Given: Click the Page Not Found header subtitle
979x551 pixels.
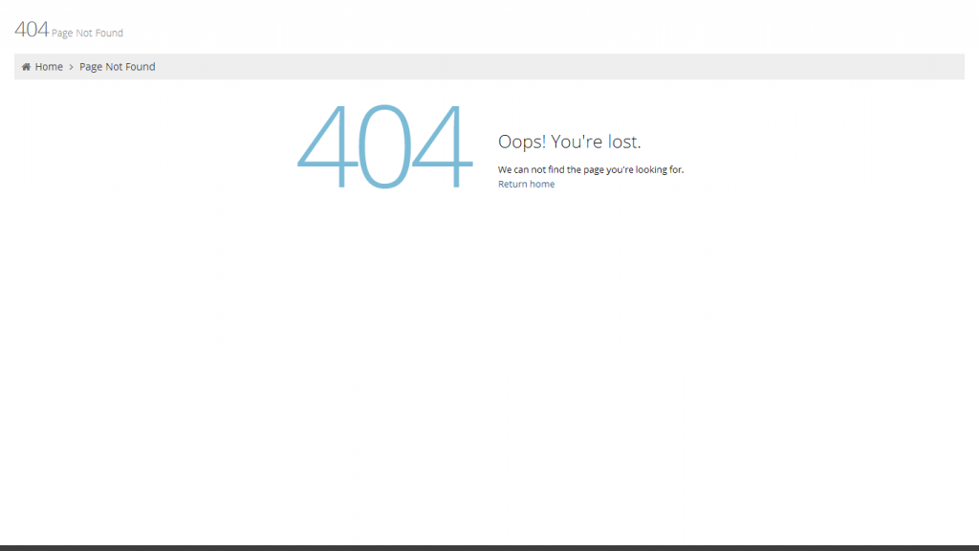Looking at the screenshot, I should (87, 33).
